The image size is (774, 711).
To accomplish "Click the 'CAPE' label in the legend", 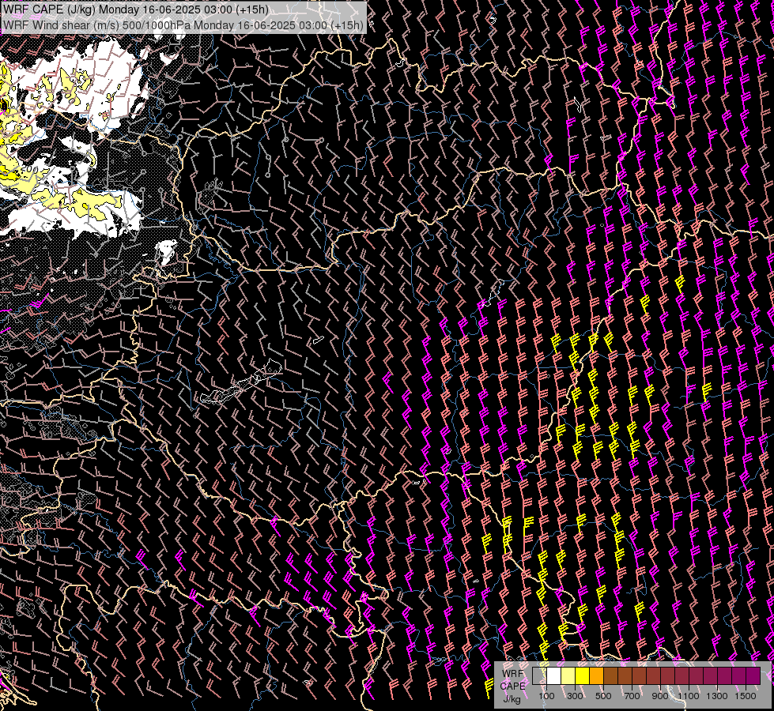I will point(513,687).
